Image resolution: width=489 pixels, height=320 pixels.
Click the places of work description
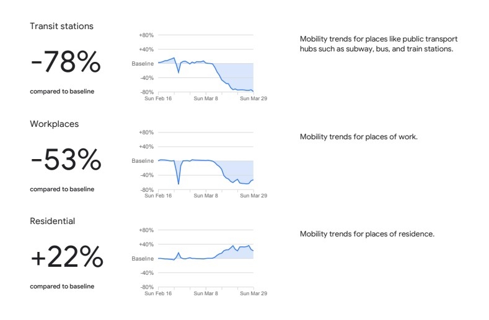point(358,136)
